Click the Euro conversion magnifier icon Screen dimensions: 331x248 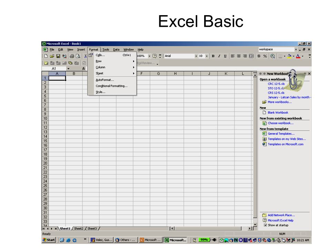pyautogui.click(x=272, y=56)
